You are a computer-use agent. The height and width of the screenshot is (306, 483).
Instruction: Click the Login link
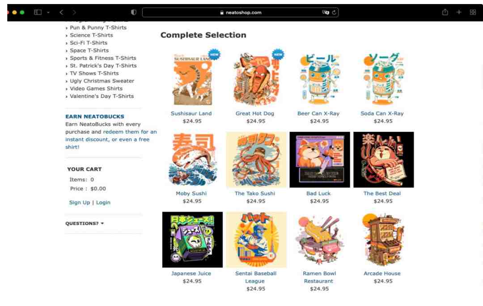103,203
